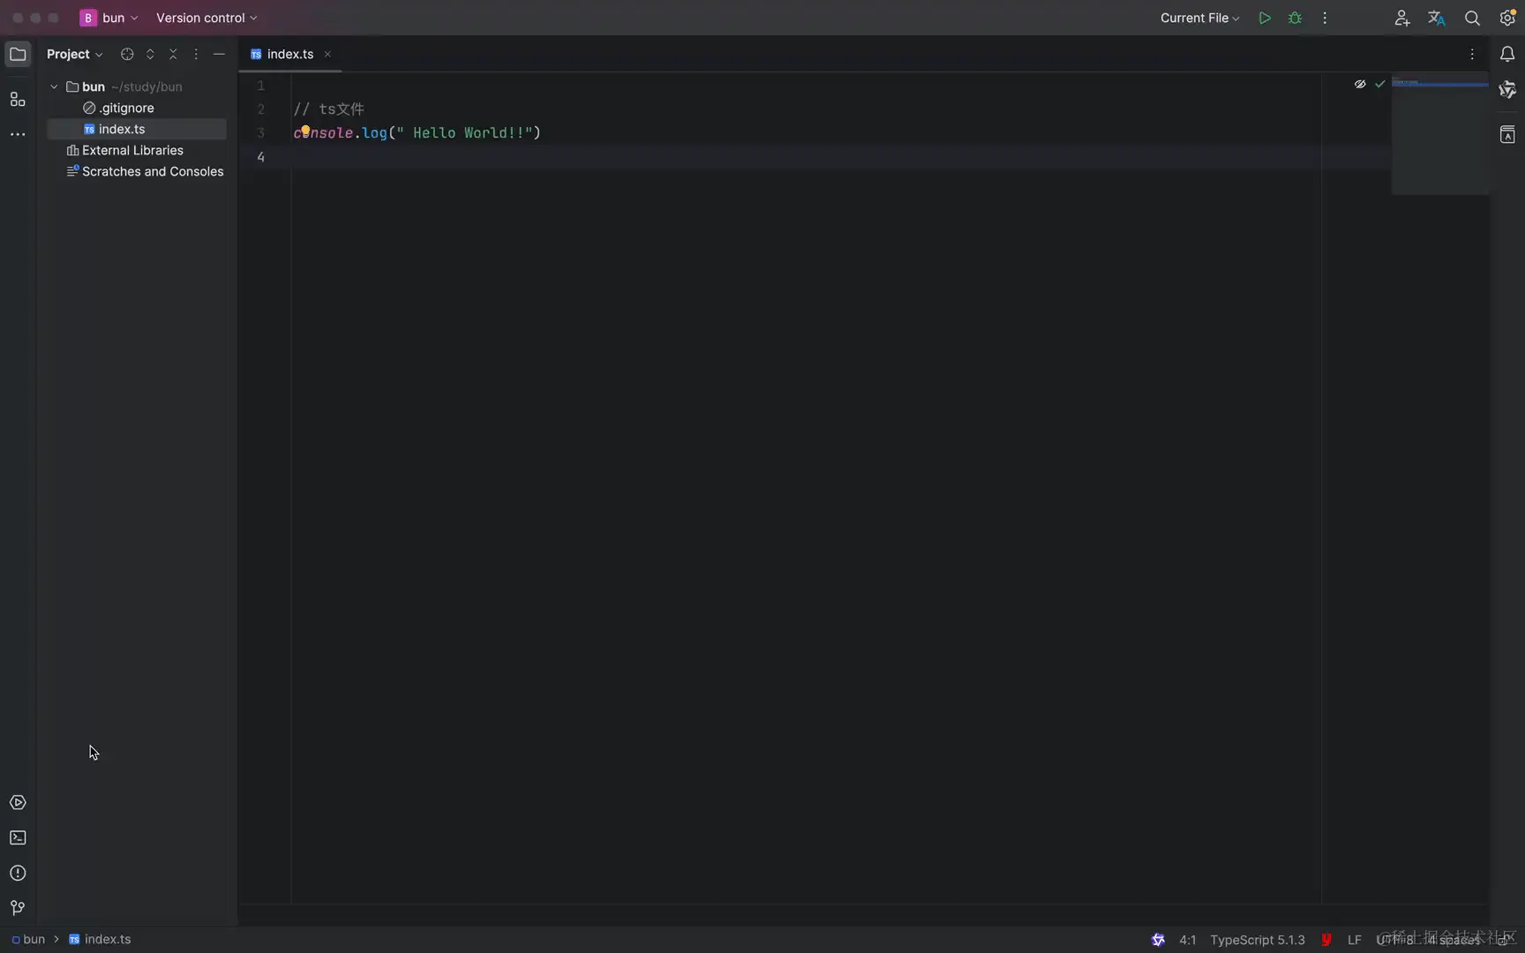The width and height of the screenshot is (1525, 953).
Task: Open more run actions menu
Action: pos(1325,18)
